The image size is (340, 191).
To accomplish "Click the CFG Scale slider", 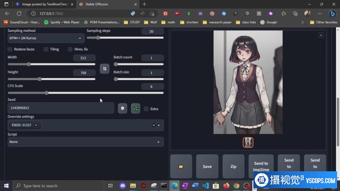I will [x=86, y=93].
